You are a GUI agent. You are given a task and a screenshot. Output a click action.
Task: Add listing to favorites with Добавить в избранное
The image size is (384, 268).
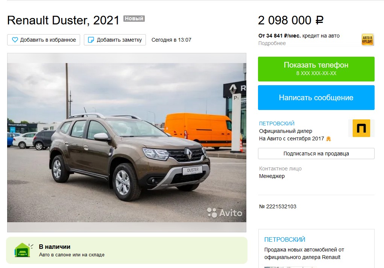pos(44,40)
